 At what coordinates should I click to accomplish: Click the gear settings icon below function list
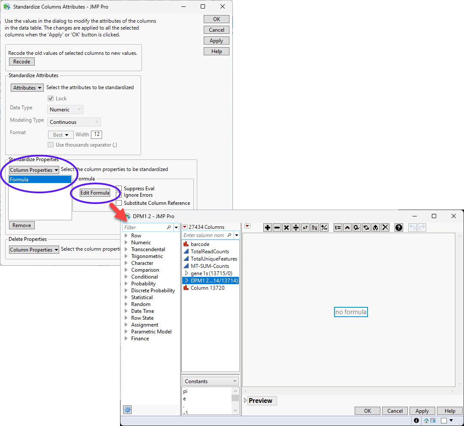[127, 410]
